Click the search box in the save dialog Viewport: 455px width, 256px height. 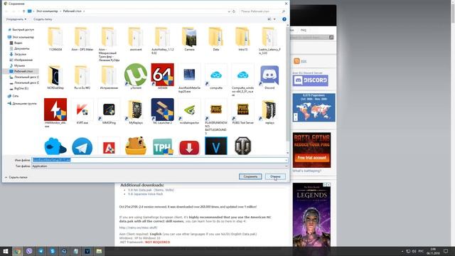[x=262, y=11]
